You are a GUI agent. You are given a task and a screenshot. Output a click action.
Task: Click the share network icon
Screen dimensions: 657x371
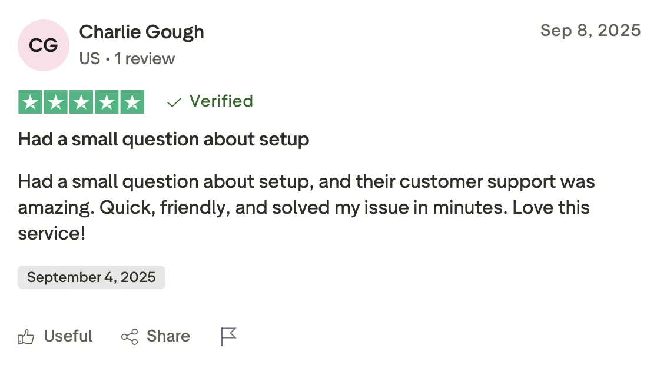(x=130, y=337)
